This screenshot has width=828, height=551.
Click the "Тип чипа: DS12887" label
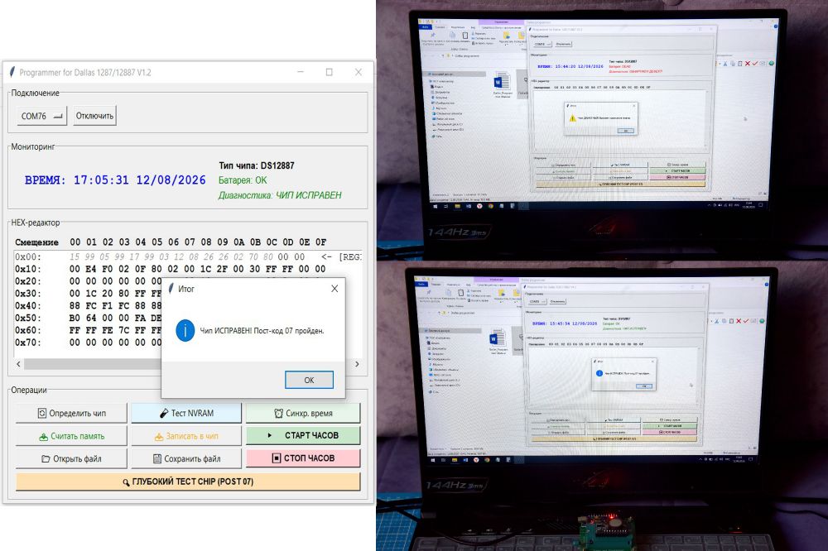click(256, 165)
